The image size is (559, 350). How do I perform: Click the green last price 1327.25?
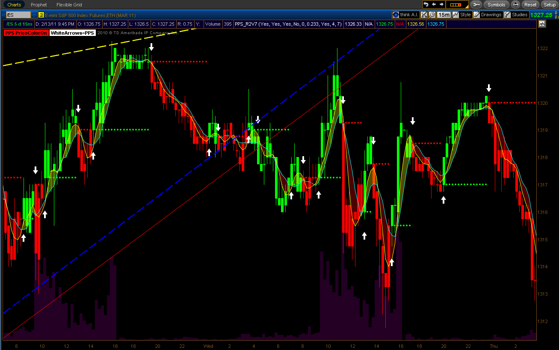click(541, 15)
